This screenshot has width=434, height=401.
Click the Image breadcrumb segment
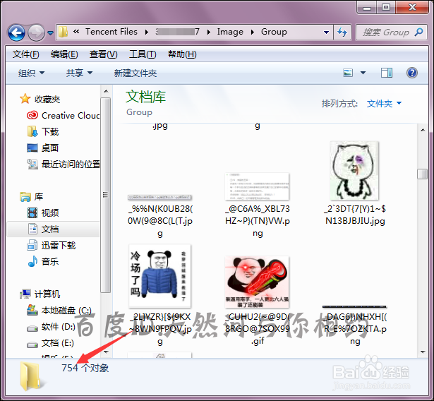(x=230, y=32)
